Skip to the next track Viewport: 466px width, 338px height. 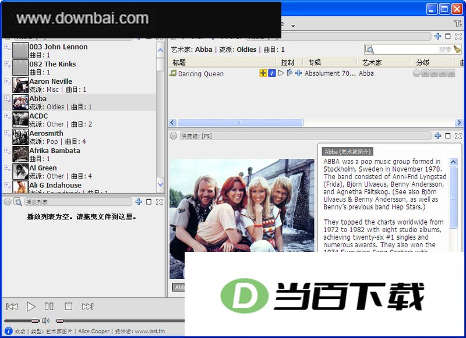[x=88, y=306]
